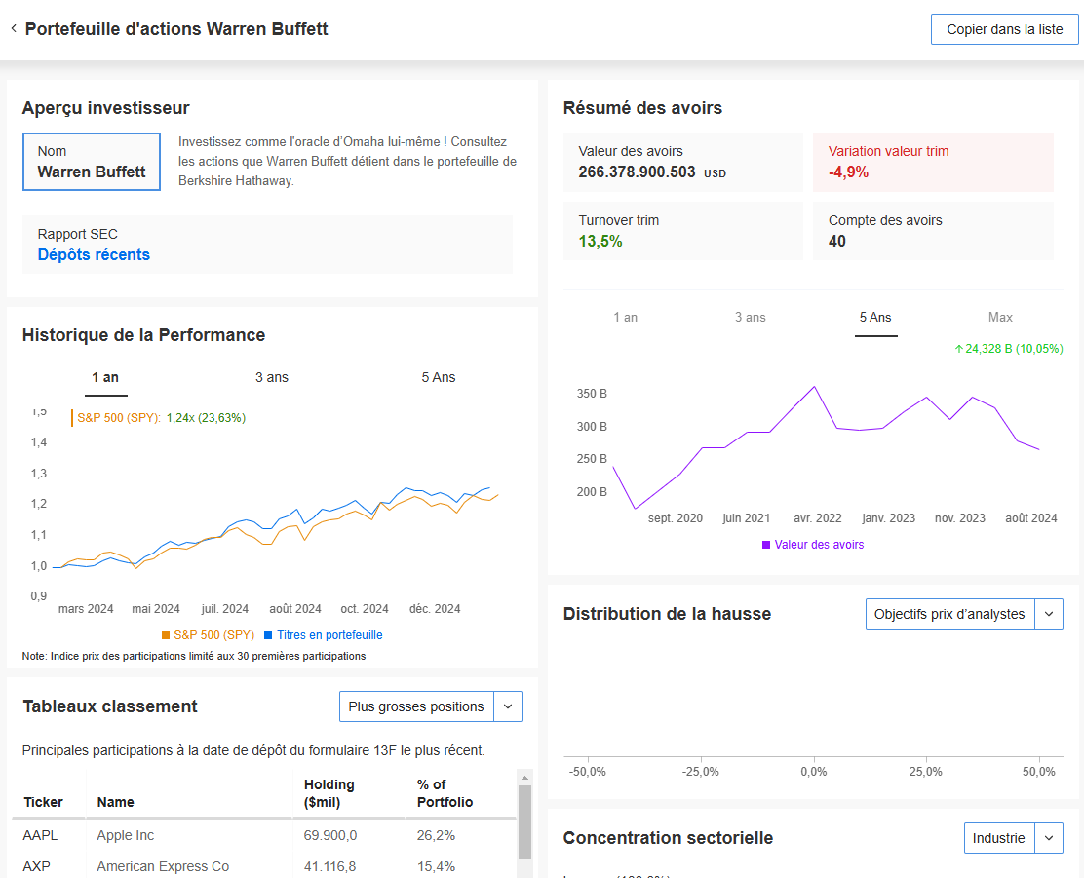Screen dimensions: 1084x878
Task: Click the holdings table scroll-up arrow
Action: (524, 778)
